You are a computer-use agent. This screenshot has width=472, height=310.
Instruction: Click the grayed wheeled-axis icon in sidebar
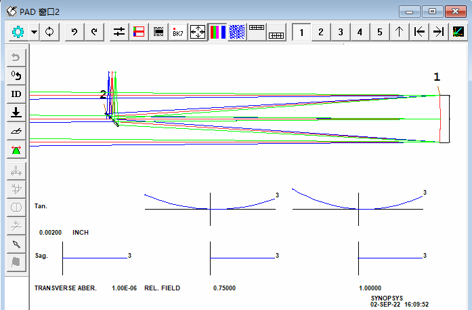[x=16, y=171]
